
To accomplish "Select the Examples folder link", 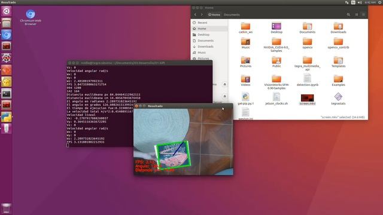I will 338,81.
